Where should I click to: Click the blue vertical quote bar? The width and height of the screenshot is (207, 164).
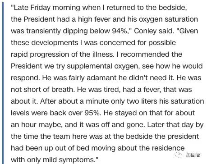click(2, 82)
